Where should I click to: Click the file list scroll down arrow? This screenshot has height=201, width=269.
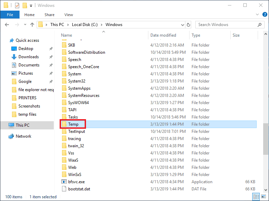tap(266, 190)
